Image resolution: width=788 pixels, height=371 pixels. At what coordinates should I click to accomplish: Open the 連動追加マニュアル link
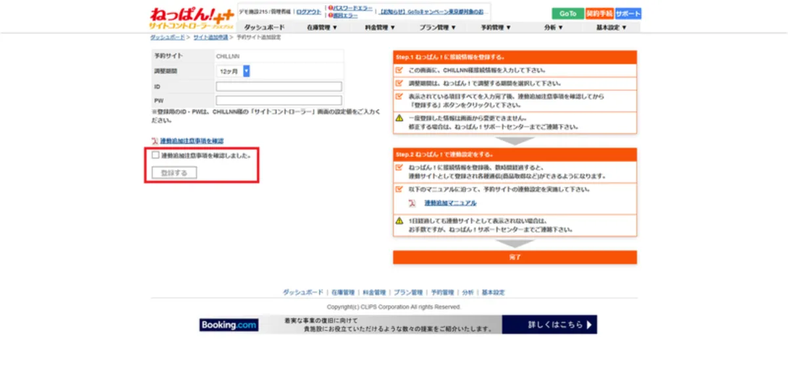coord(450,203)
